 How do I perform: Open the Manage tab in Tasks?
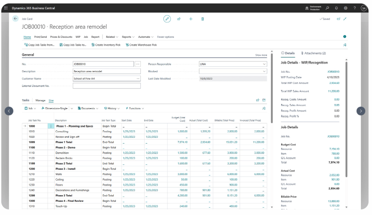tap(40, 100)
